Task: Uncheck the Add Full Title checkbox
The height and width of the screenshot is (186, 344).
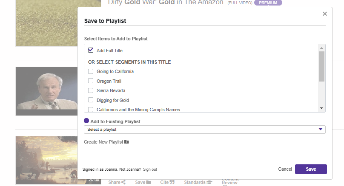Action: click(91, 50)
